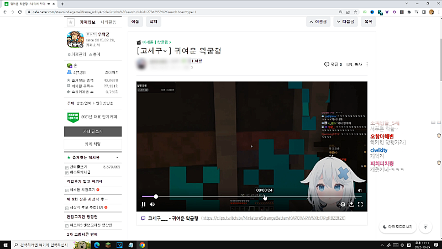
Task: Click the 카페 글쓰기 button
Action: [x=93, y=131]
